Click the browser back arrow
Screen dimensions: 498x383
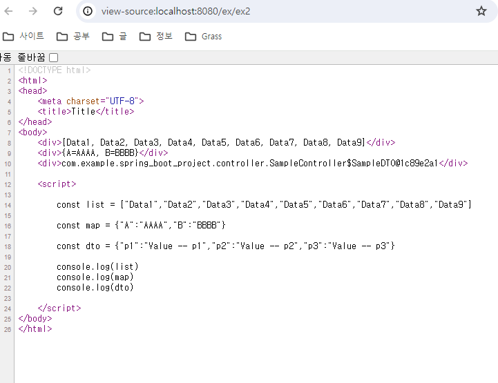point(8,11)
